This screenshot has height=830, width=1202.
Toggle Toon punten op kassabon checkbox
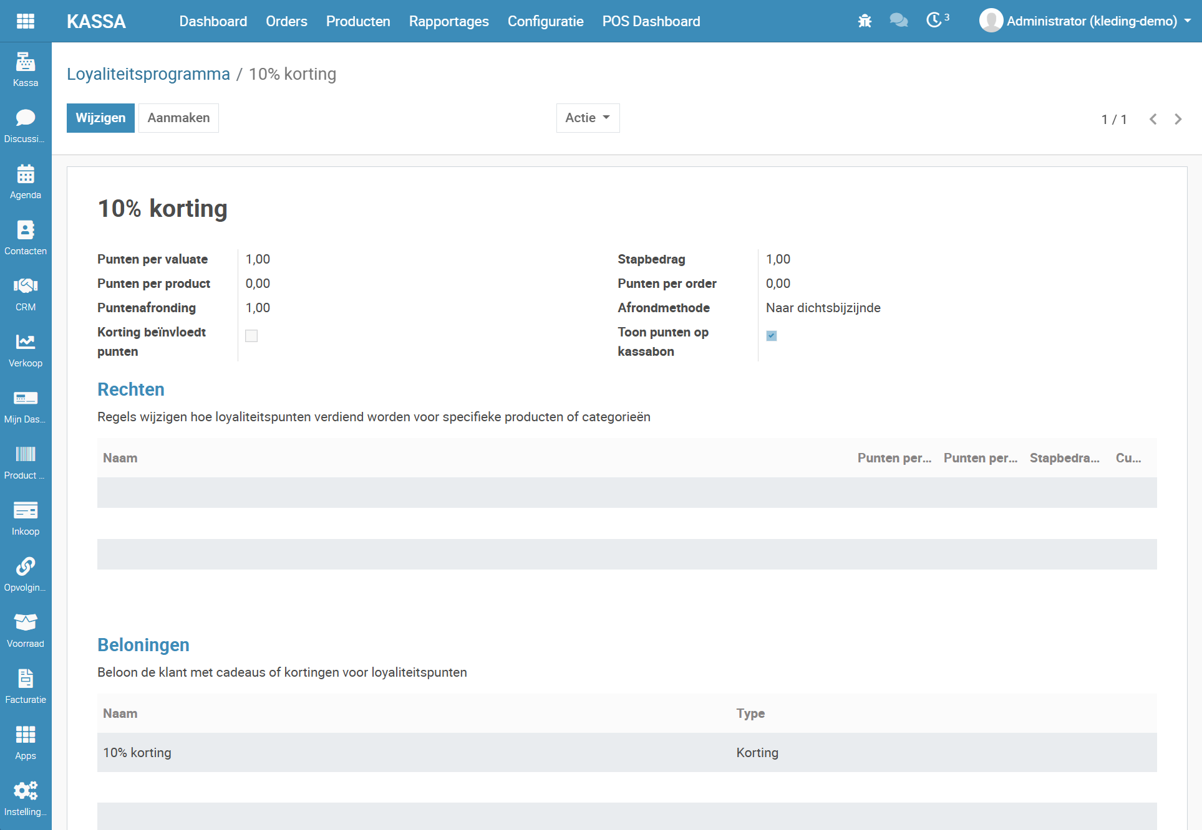pos(772,336)
